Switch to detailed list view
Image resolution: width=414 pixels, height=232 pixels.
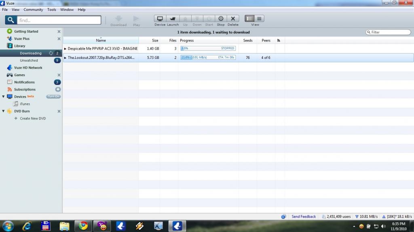[249, 19]
